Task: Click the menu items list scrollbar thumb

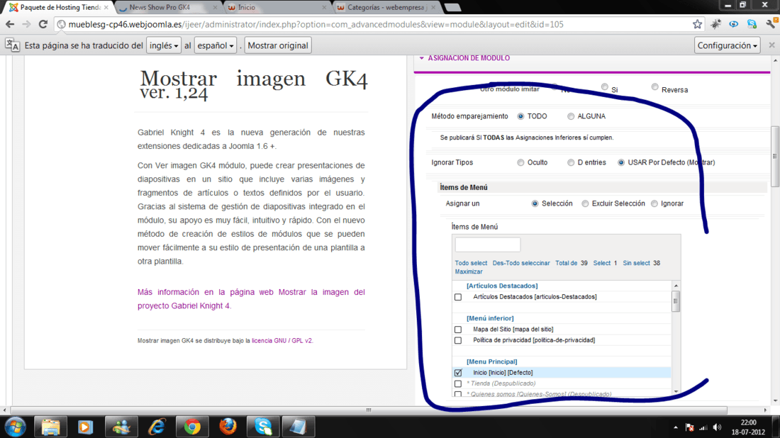Action: [676, 301]
